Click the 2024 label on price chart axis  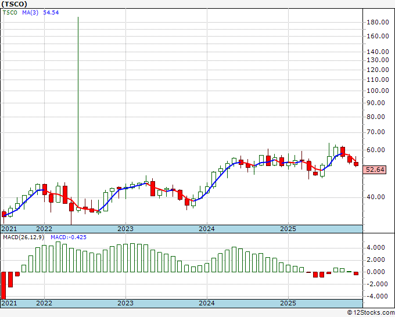click(207, 229)
